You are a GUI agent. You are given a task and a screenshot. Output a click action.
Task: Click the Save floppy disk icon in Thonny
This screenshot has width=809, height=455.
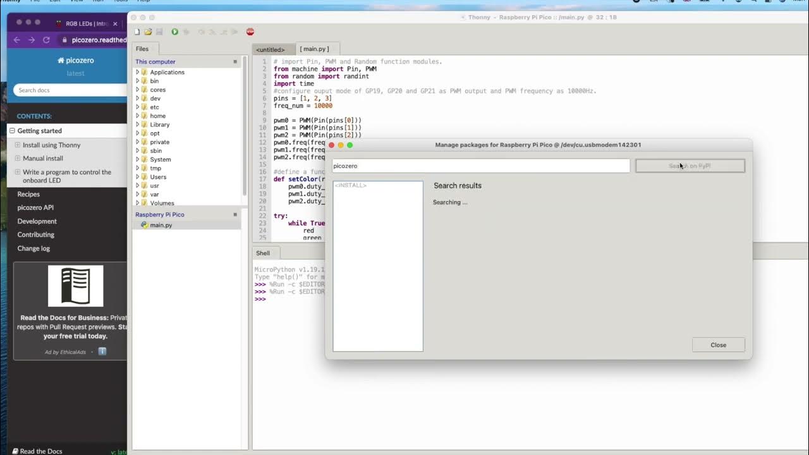coord(159,32)
